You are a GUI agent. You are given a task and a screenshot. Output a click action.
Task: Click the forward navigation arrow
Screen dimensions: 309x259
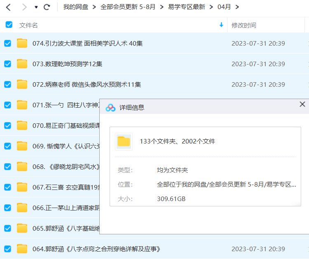[24, 7]
